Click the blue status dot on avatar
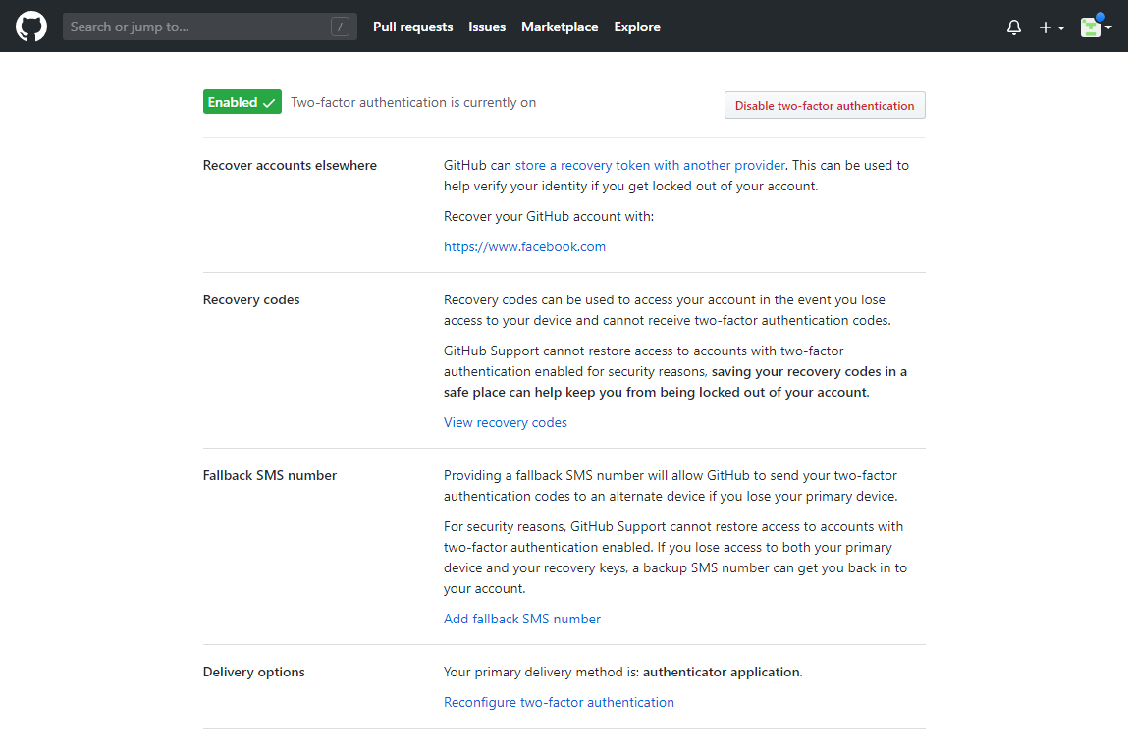 1101,17
